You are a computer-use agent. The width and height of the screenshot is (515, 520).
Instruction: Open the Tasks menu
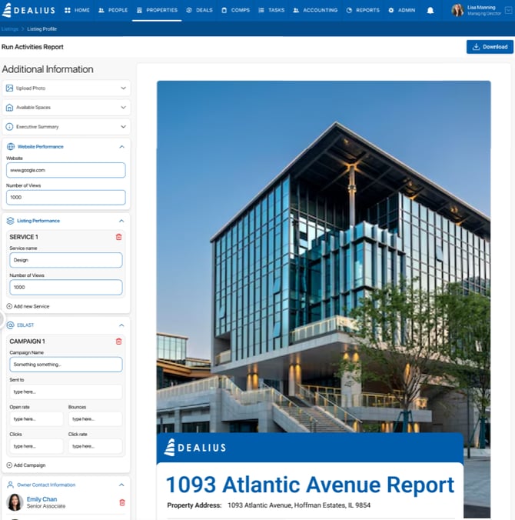(271, 10)
